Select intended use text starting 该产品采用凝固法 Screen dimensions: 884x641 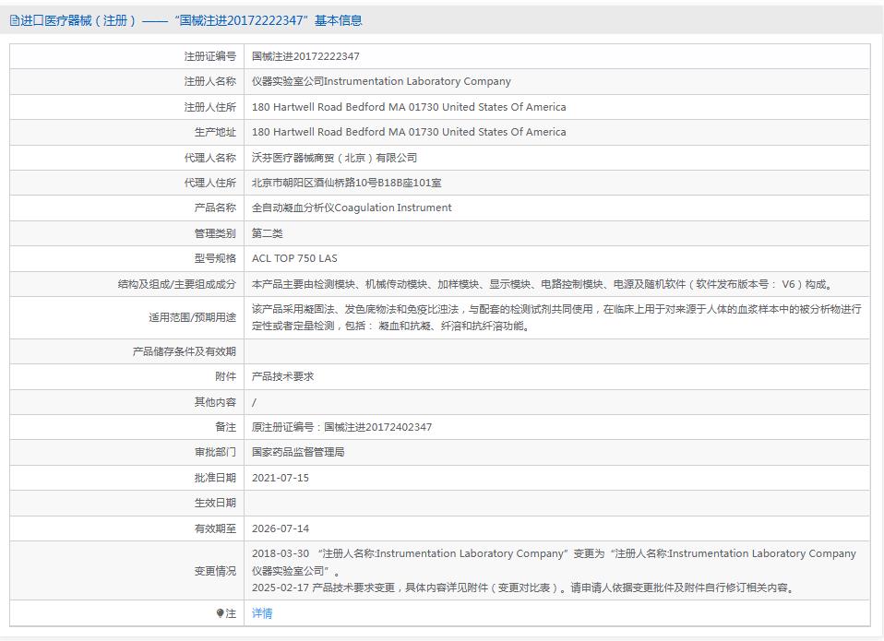point(556,317)
